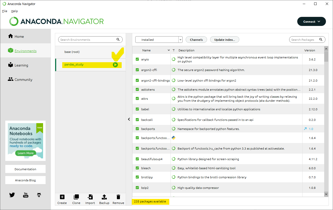Click the Backup environment icon
Viewport: 333px width, 210px height.
[x=104, y=197]
